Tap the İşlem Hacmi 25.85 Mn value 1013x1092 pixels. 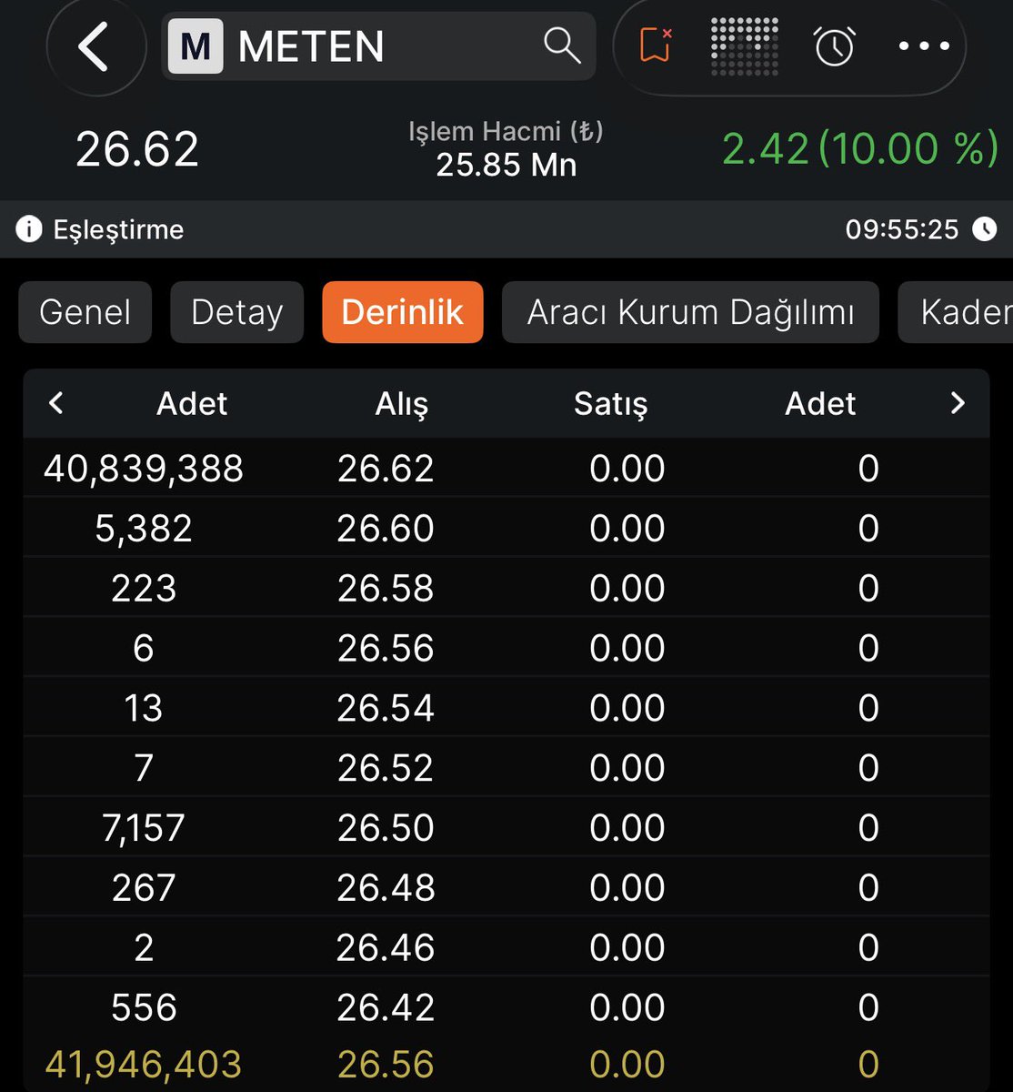506,165
